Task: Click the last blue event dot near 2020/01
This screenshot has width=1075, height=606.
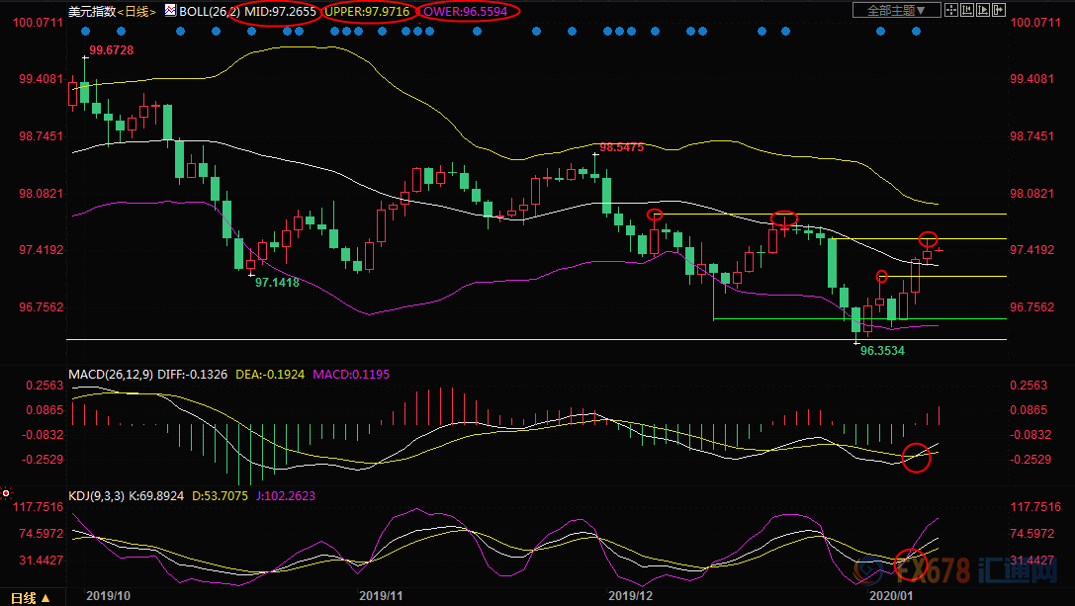Action: 916,31
